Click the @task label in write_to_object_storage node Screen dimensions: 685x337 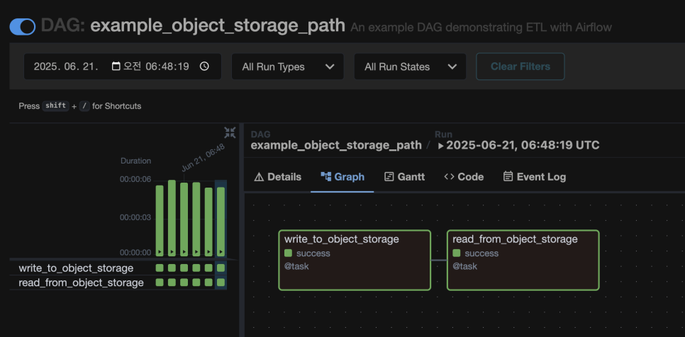[296, 266]
